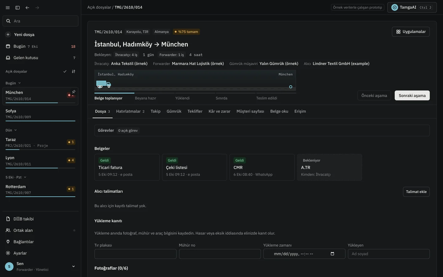This screenshot has width=443, height=277.
Task: Click the calendar picker in Yükleme zamanı
Action: click(332, 254)
